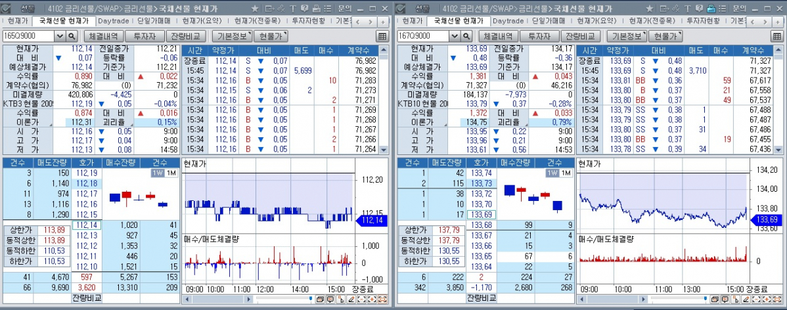Screen dimensions: 787x310
Task: Switch to the 현재가 tab in right window
Action: pyautogui.click(x=413, y=21)
